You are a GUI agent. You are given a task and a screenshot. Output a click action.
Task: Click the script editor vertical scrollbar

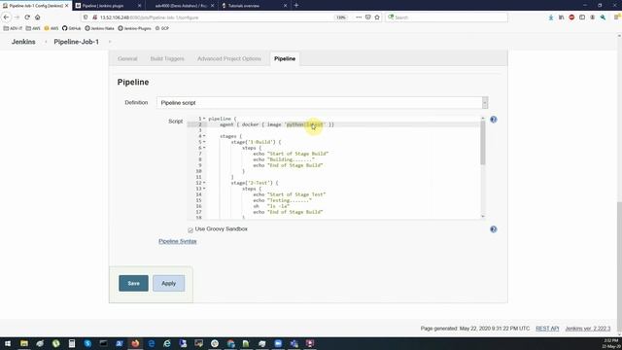(483, 143)
